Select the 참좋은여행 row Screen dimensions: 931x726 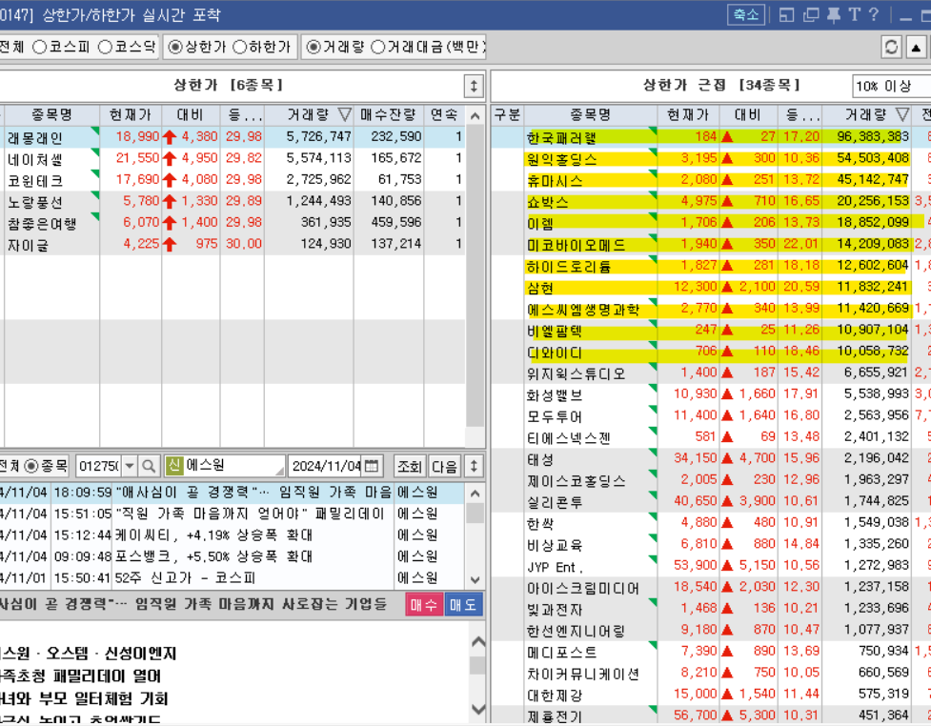(x=233, y=223)
